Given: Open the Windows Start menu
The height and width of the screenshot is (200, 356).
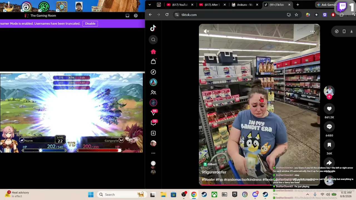Looking at the screenshot, I should click(x=91, y=194).
